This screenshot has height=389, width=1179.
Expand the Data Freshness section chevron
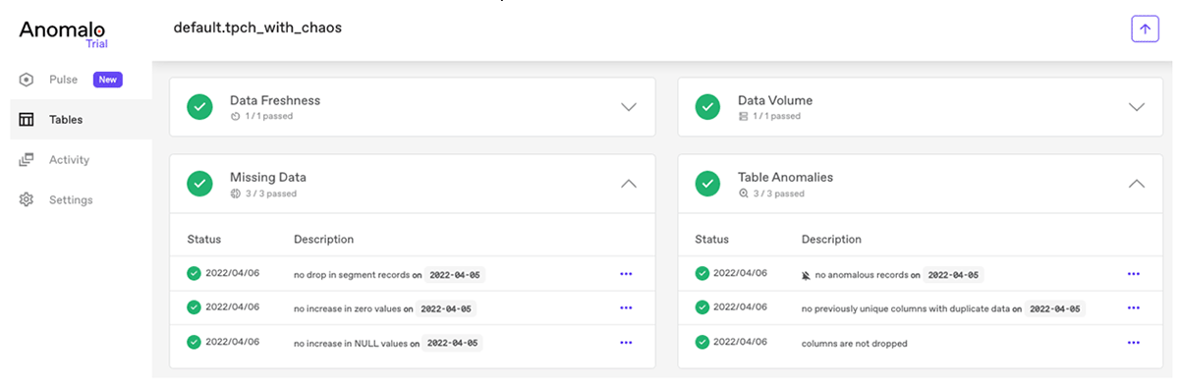(630, 107)
